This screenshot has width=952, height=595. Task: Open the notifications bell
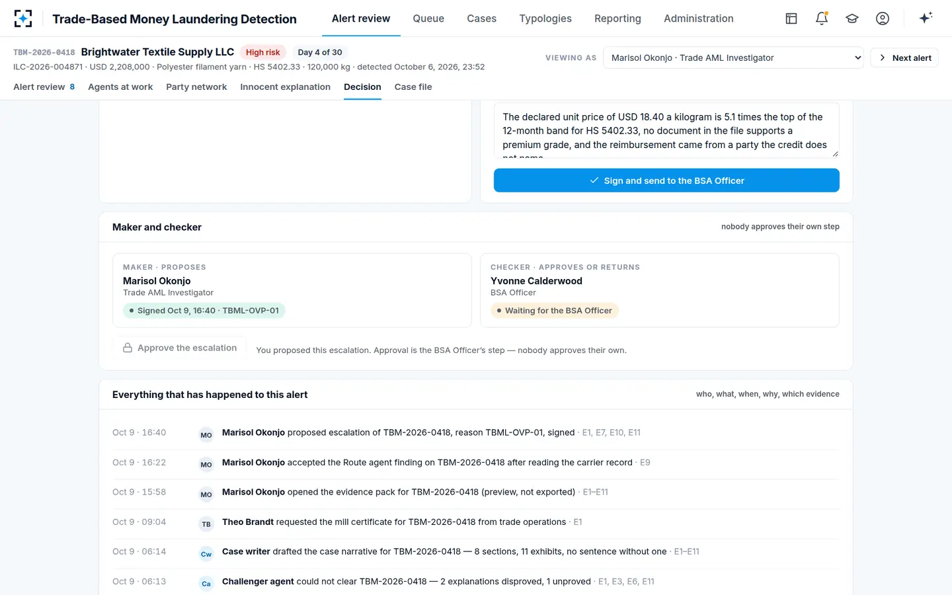tap(822, 19)
